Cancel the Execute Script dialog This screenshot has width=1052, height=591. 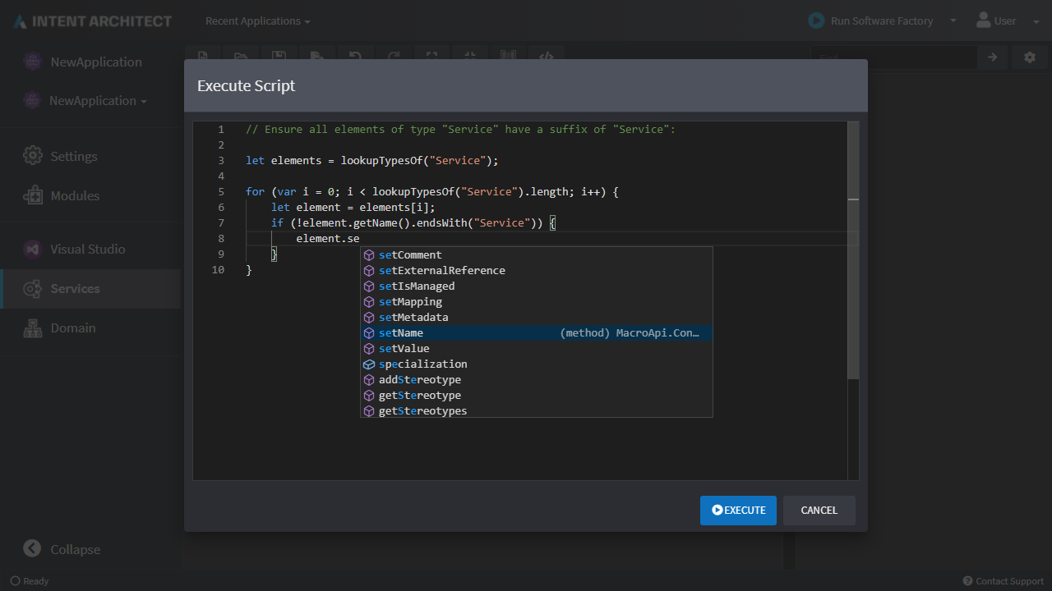pos(819,511)
